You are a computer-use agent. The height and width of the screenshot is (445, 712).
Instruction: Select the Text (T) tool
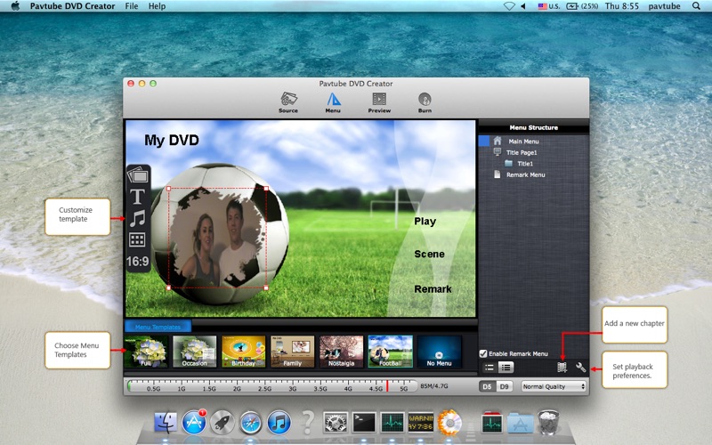[138, 197]
